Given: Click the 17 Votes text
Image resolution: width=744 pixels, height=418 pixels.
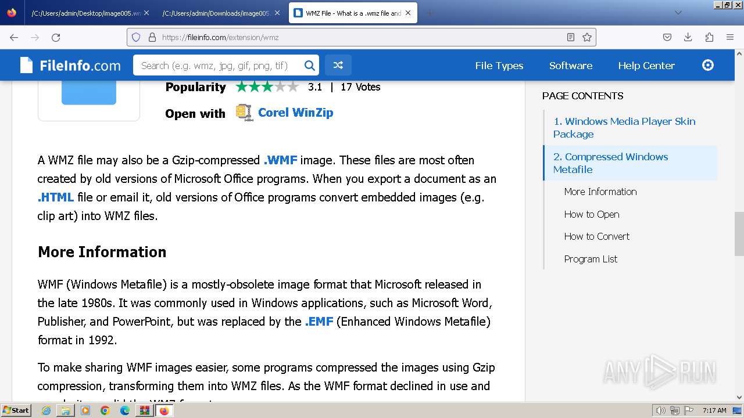Looking at the screenshot, I should [360, 87].
